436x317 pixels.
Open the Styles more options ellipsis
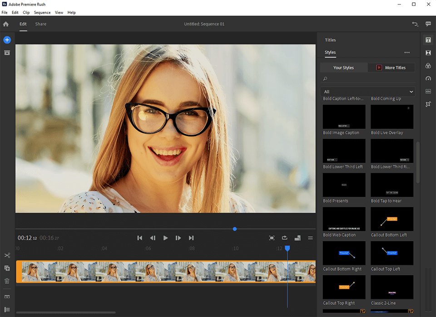click(x=407, y=53)
